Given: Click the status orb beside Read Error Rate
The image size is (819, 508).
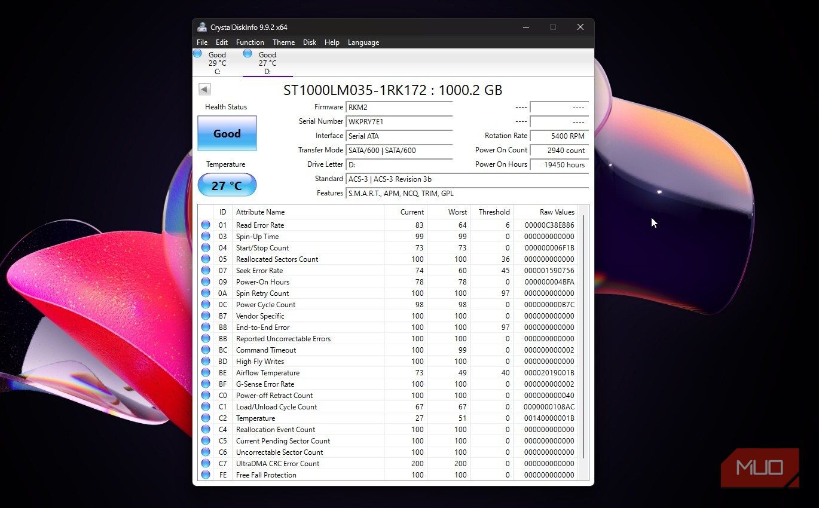Looking at the screenshot, I should point(206,225).
